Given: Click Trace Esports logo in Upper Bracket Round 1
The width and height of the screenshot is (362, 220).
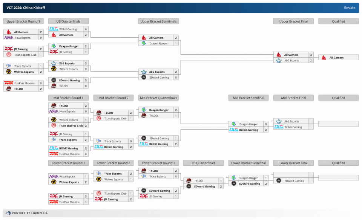Looking at the screenshot, I should coord(9,66).
